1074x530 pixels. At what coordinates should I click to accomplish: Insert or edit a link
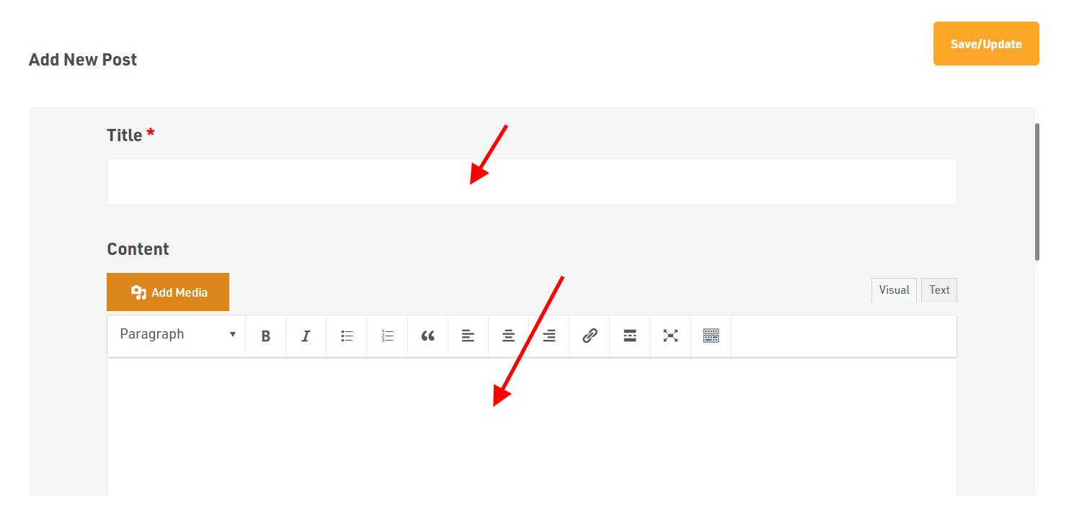click(590, 336)
